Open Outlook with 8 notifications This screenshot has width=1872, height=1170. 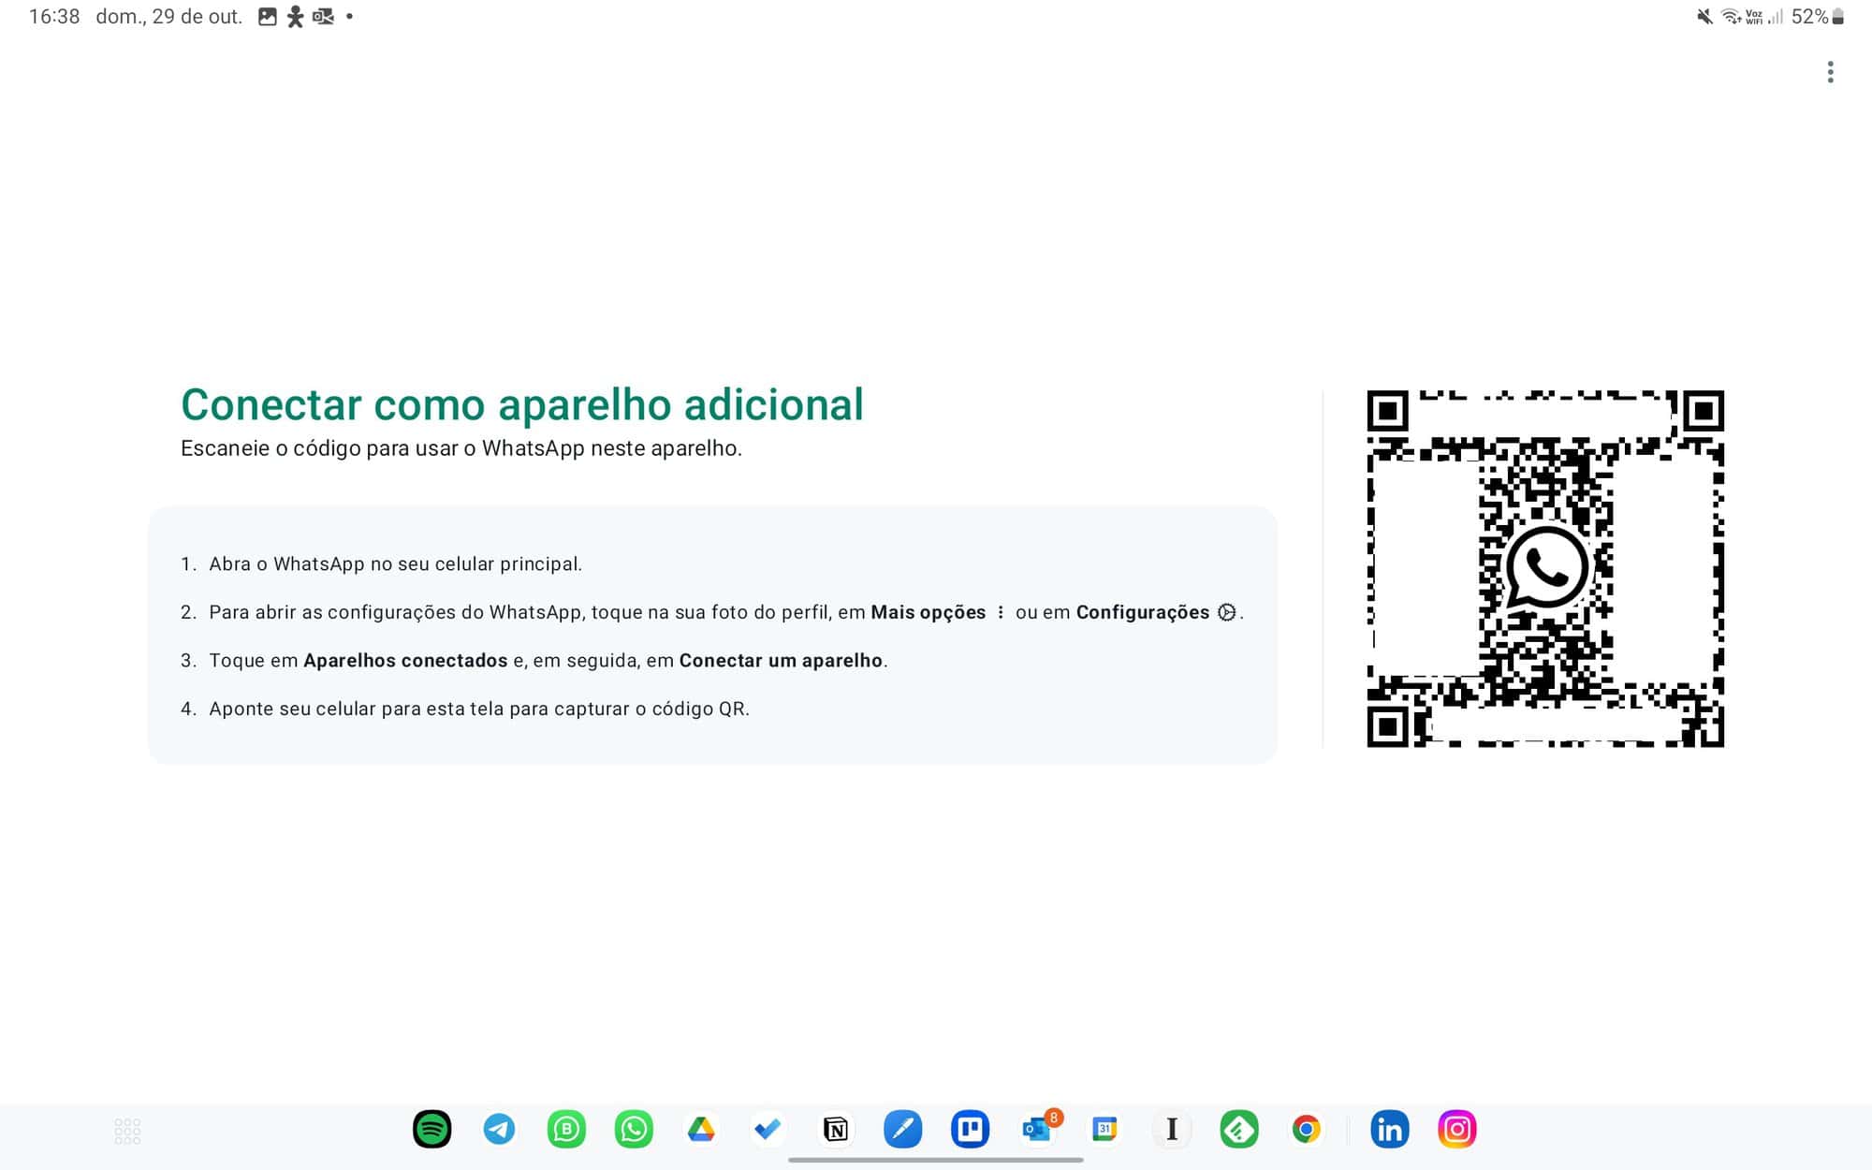click(1039, 1128)
